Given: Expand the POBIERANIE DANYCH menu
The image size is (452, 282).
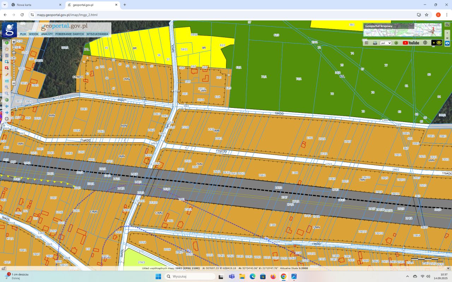Looking at the screenshot, I should [x=70, y=34].
